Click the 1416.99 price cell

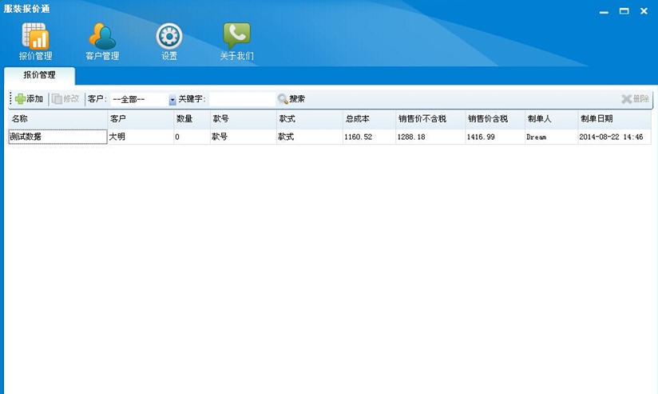(495, 137)
